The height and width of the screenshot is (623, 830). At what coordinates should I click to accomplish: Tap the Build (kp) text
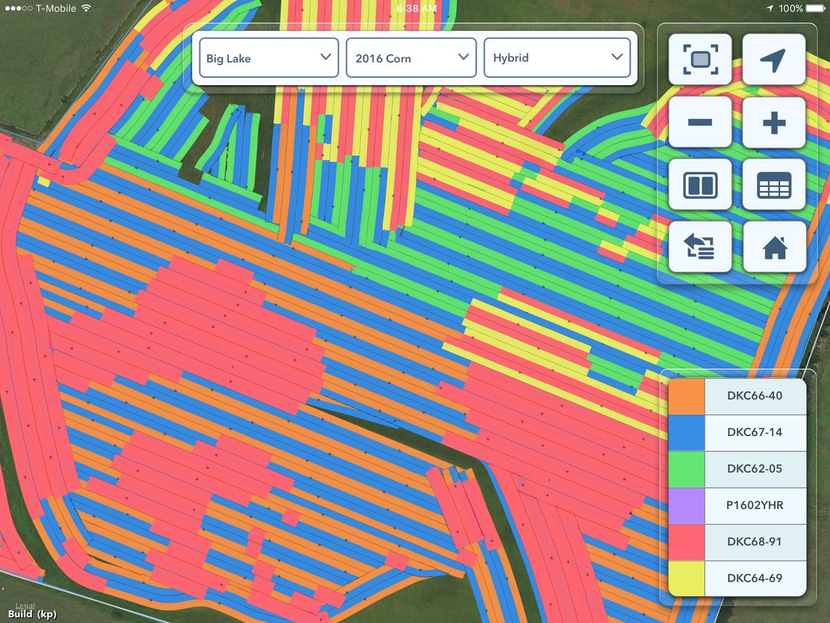33,615
